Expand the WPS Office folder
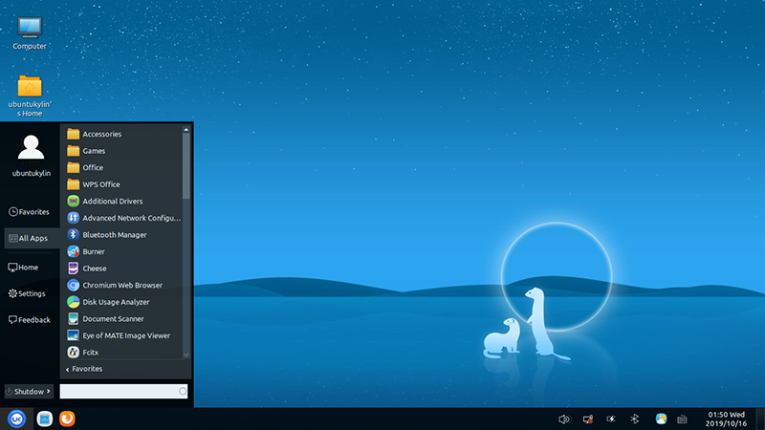Image resolution: width=765 pixels, height=430 pixels. [100, 184]
